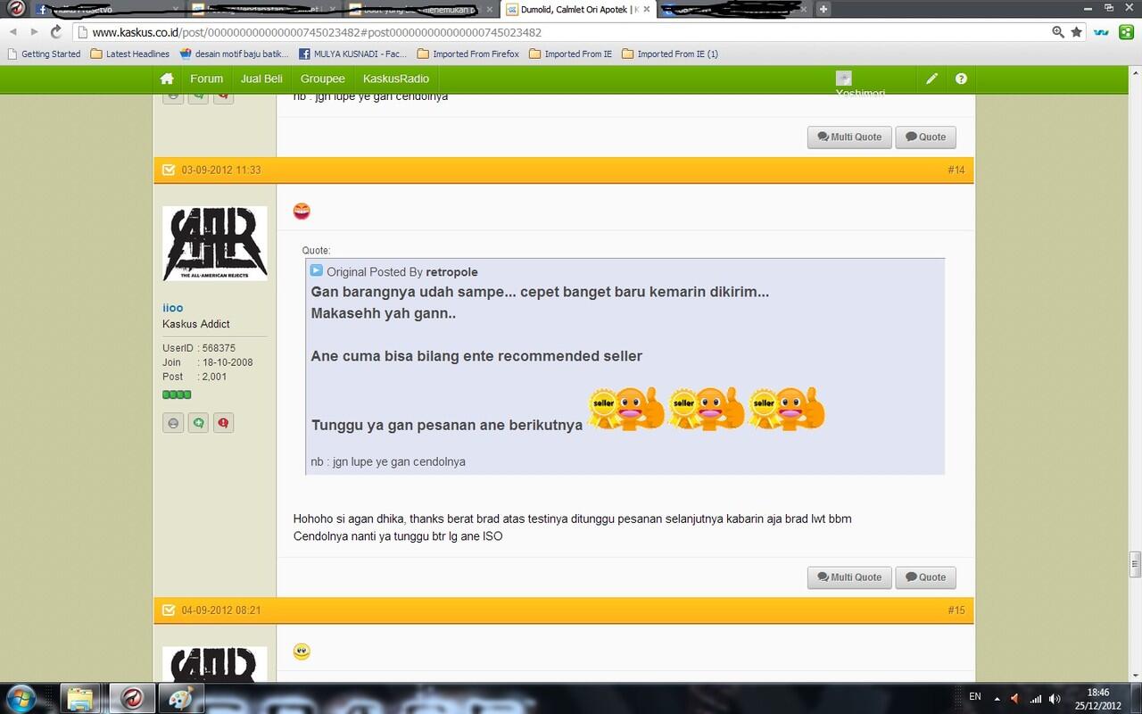The height and width of the screenshot is (714, 1142).
Task: Click the vertical scrollbar thumb
Action: pos(1135,564)
